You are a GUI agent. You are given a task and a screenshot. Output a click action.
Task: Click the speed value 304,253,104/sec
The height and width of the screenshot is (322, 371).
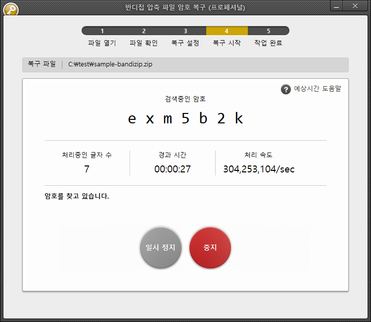point(259,169)
